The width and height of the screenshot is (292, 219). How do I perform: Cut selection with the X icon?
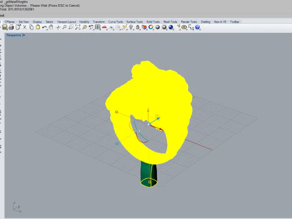click(25, 27)
